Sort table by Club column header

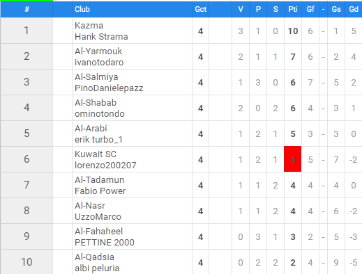point(82,9)
